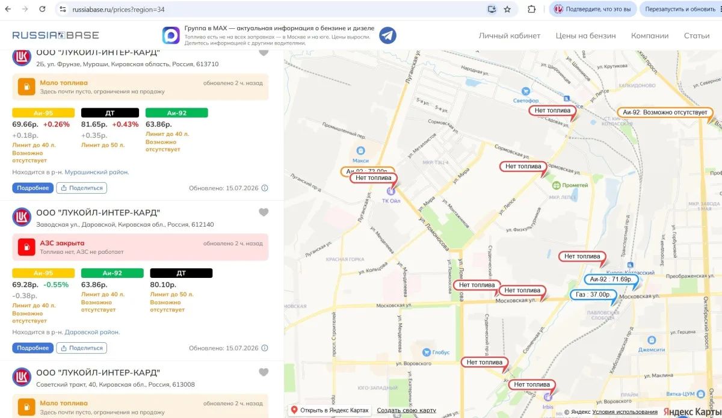Click the RussiaBase logo
This screenshot has width=722, height=418.
(x=56, y=35)
